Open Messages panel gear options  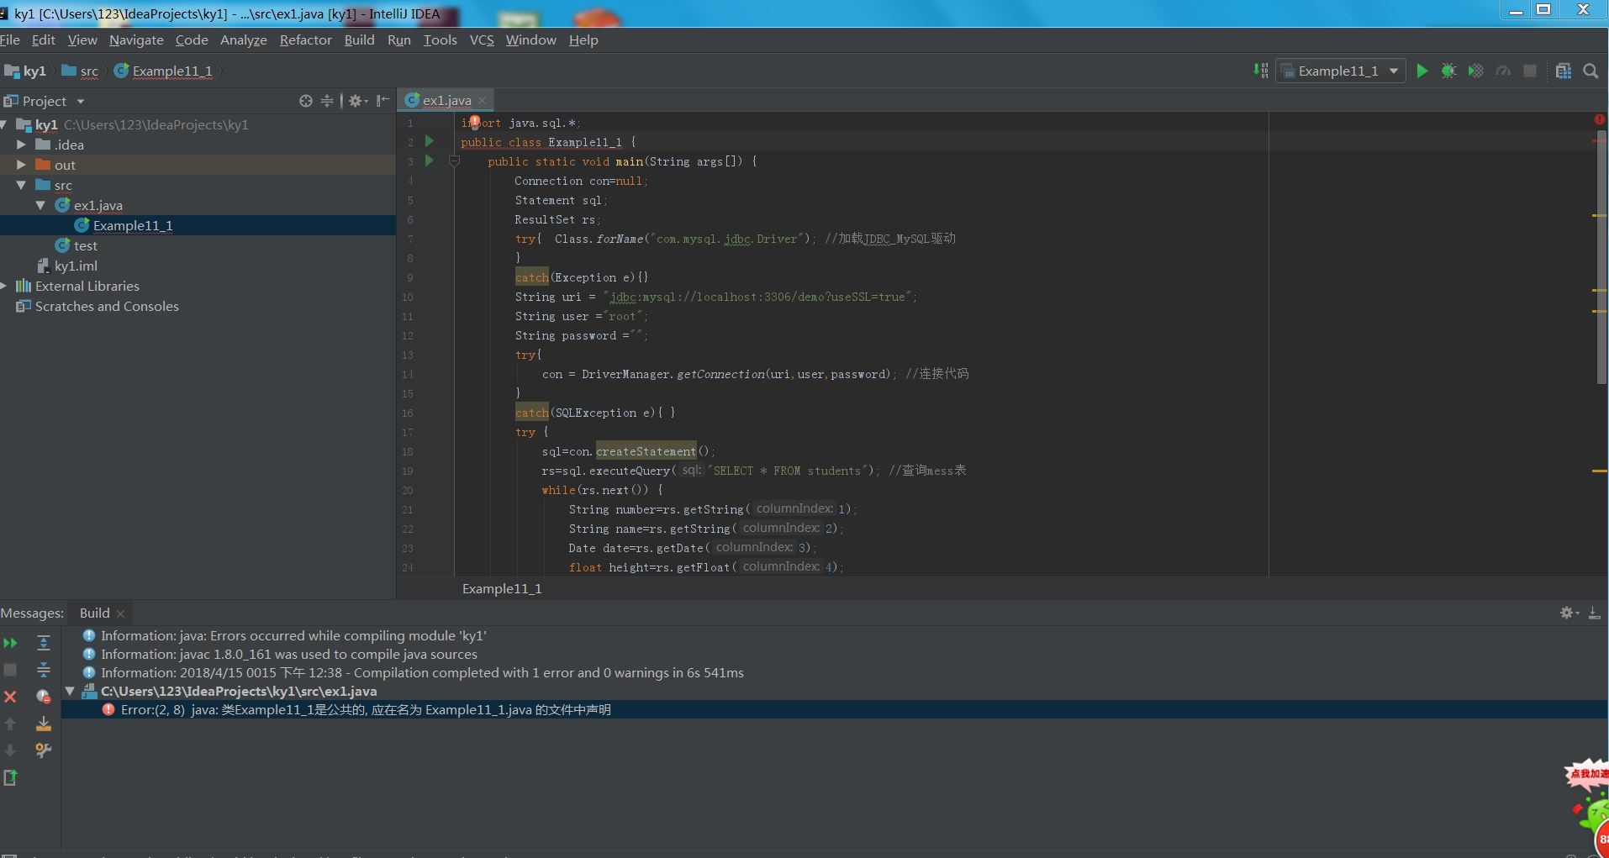click(1569, 613)
